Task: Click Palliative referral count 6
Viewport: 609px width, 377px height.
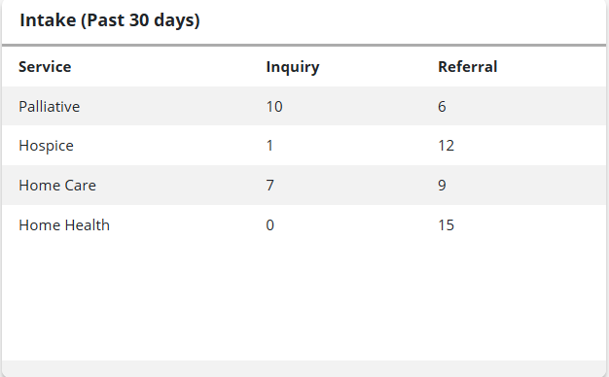Action: click(442, 106)
